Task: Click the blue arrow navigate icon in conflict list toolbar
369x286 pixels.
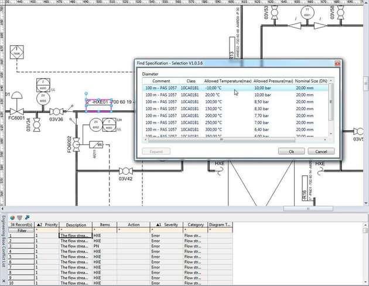Action: (27, 217)
